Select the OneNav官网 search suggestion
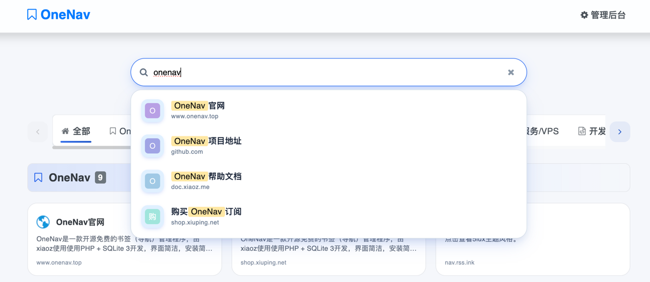This screenshot has height=282, width=650. coord(328,110)
